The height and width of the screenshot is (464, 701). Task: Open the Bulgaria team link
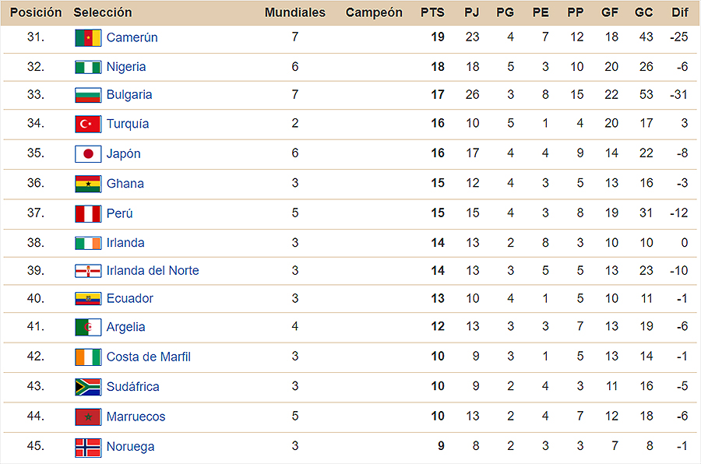pyautogui.click(x=129, y=95)
